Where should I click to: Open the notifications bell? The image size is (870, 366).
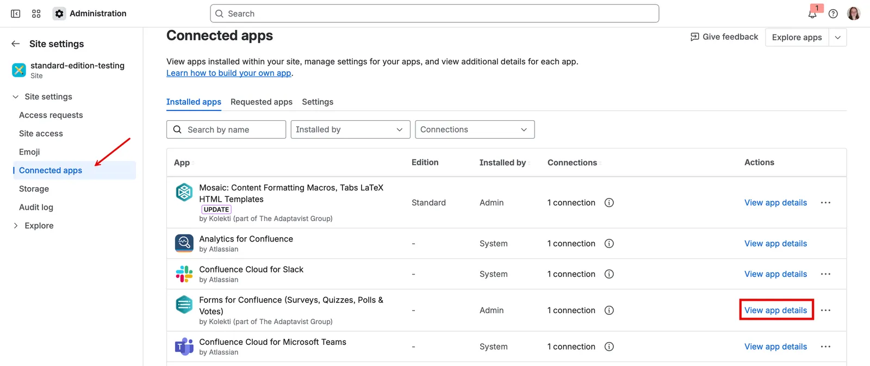812,14
